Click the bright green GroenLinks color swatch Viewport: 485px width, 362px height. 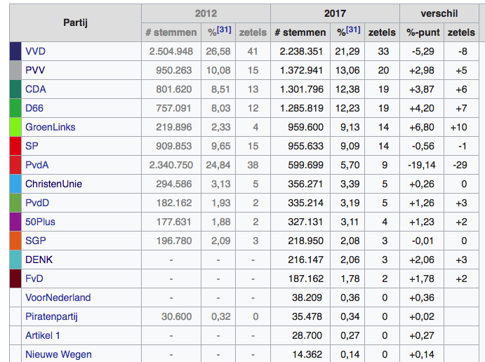click(x=15, y=127)
